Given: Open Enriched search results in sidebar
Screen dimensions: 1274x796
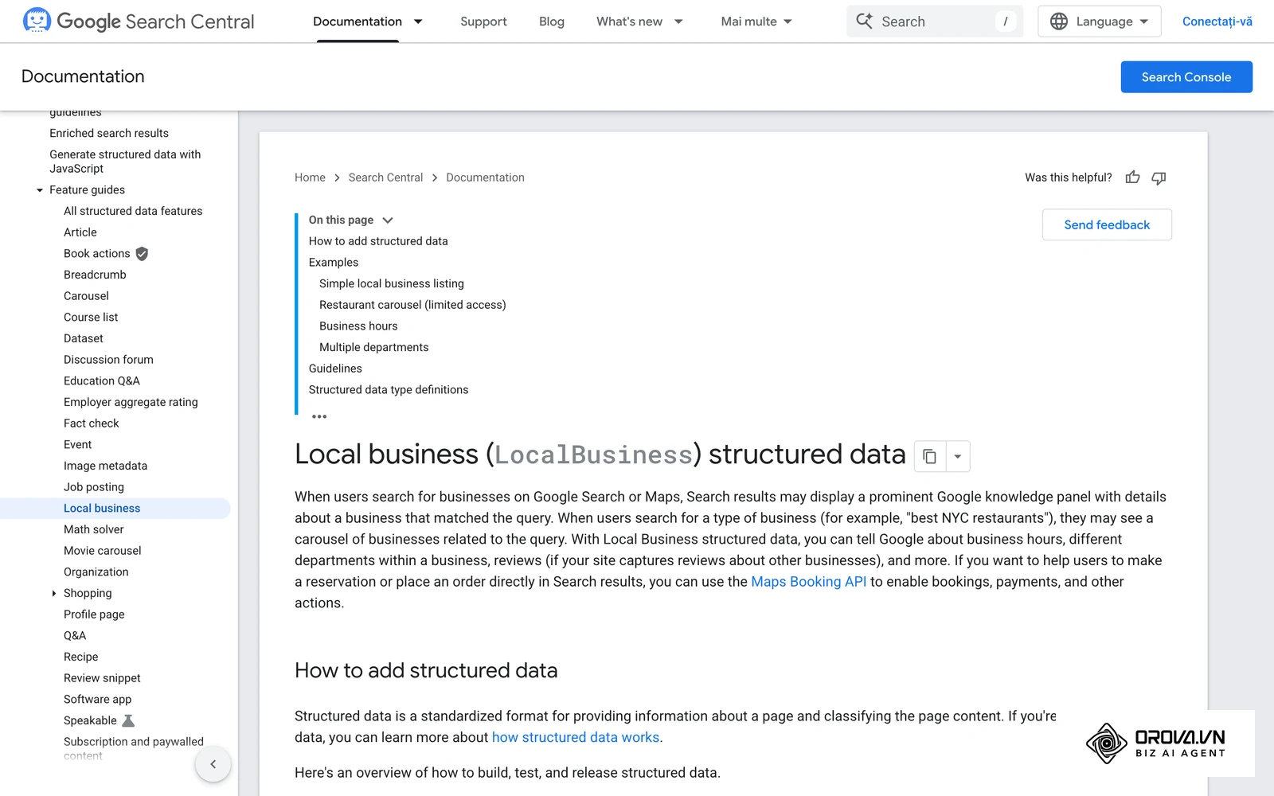Looking at the screenshot, I should (109, 134).
